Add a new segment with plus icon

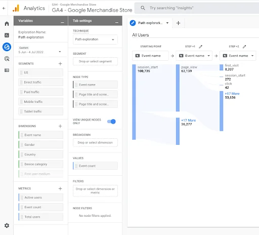pyautogui.click(x=60, y=64)
